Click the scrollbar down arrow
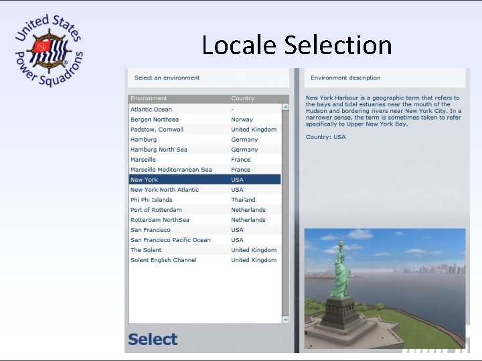Image resolution: width=482 pixels, height=361 pixels. click(x=285, y=320)
